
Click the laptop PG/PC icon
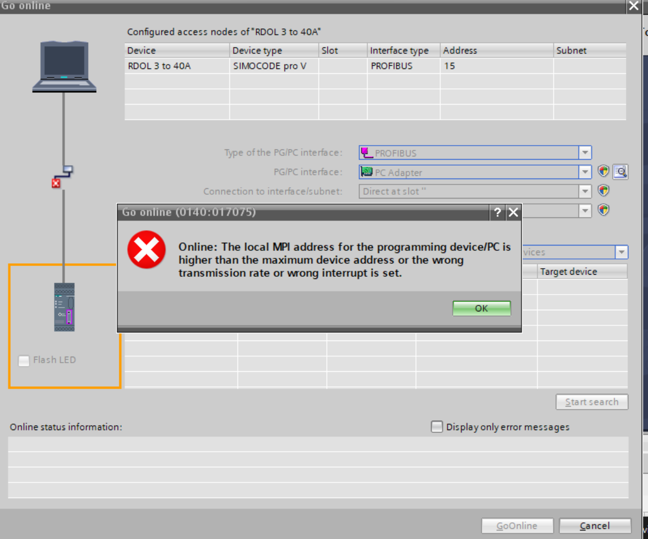click(x=64, y=67)
